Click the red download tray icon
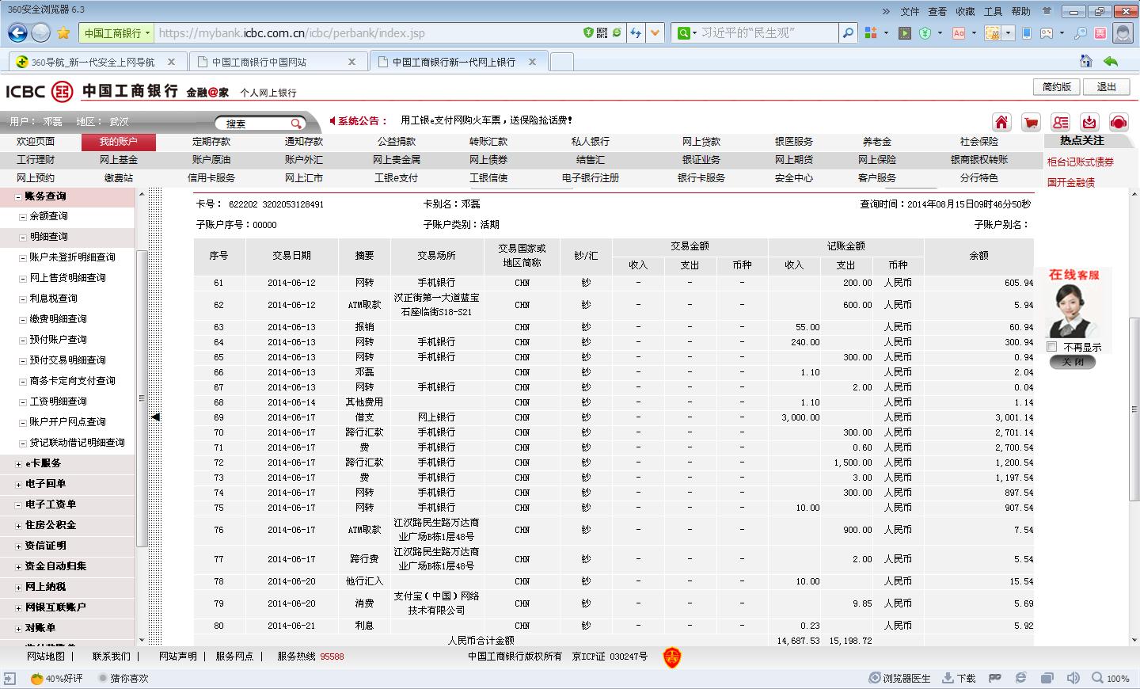The image size is (1140, 689). pyautogui.click(x=1089, y=122)
